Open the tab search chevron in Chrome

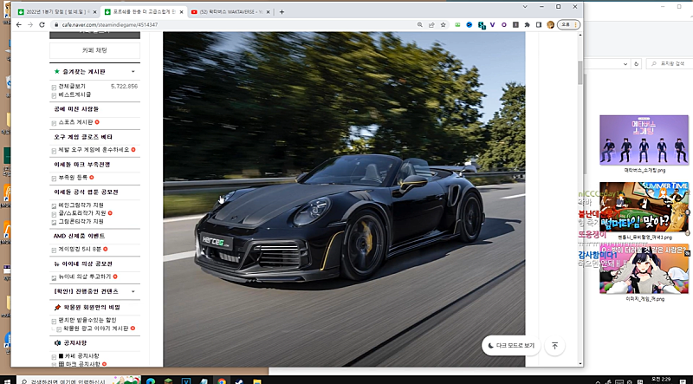point(525,7)
